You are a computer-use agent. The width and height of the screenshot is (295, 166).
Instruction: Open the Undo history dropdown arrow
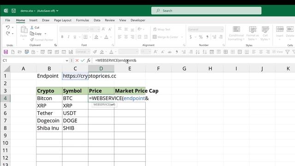[x=12, y=28]
